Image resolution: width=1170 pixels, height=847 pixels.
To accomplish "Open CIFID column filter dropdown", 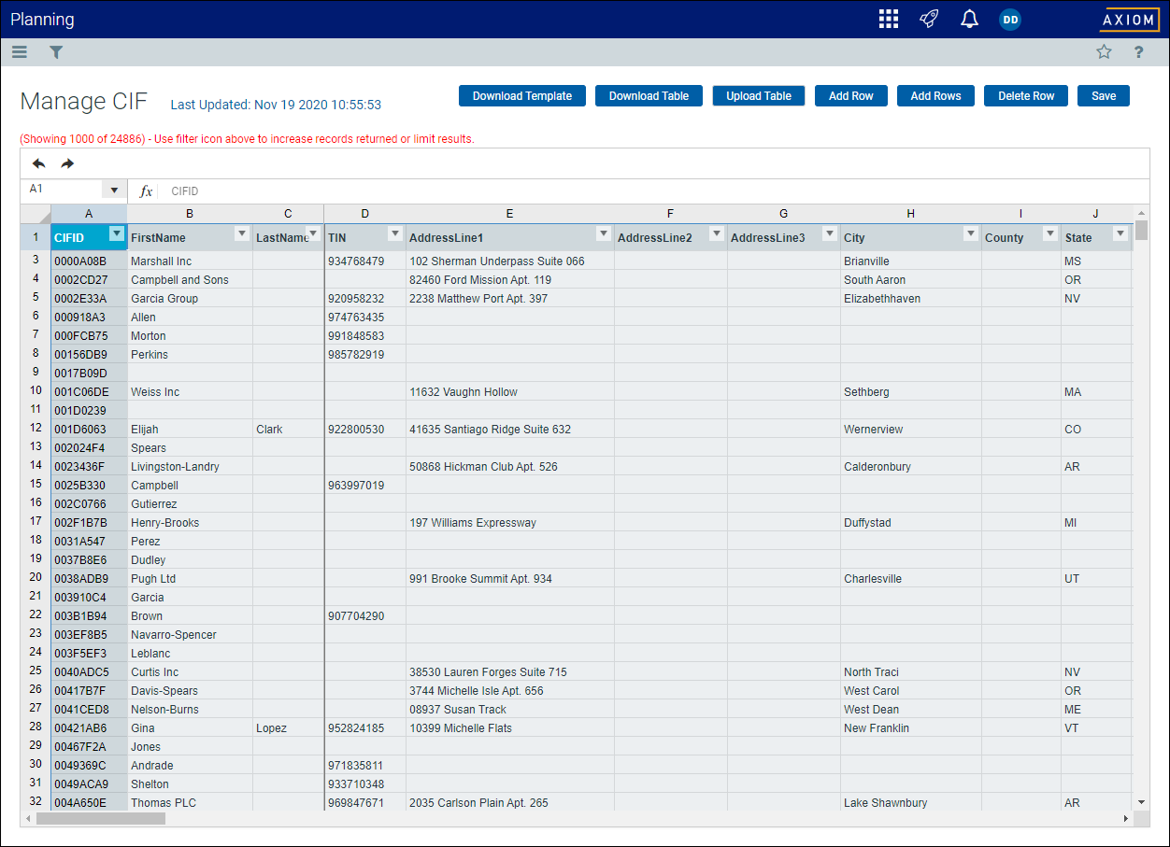I will [117, 233].
